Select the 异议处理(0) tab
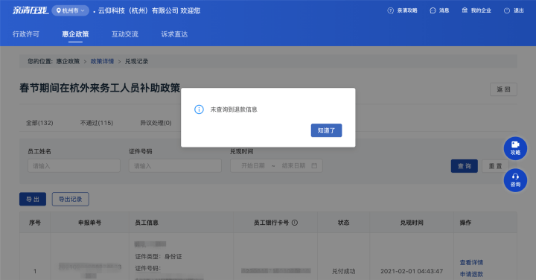The image size is (536, 280). click(156, 123)
